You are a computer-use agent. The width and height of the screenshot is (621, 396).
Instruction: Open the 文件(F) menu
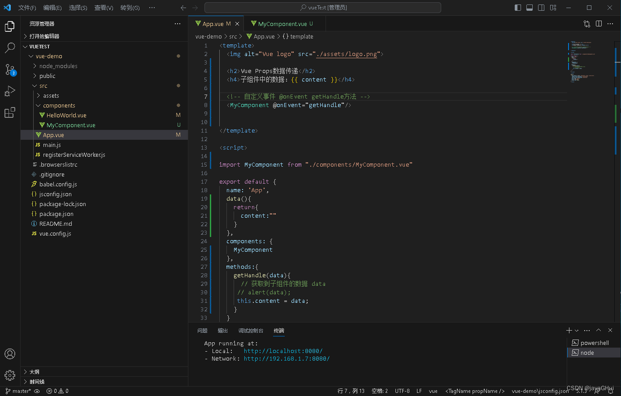tap(27, 7)
